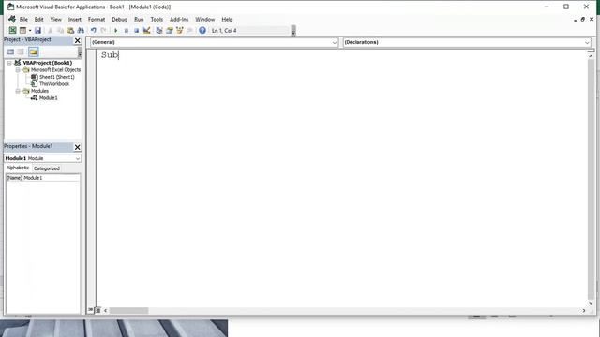Open the Help menu

227,19
